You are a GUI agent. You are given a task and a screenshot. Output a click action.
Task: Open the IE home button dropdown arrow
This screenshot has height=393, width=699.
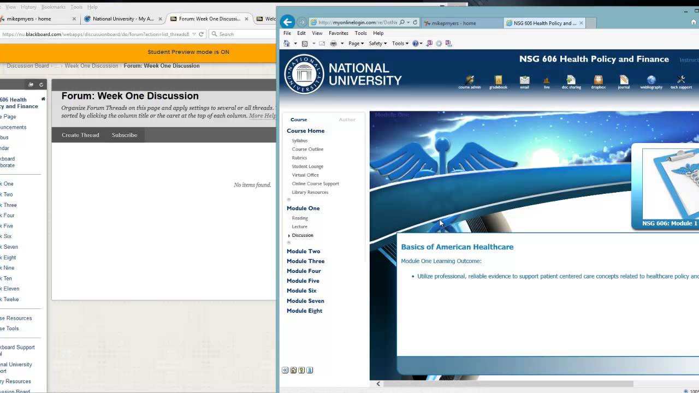295,44
